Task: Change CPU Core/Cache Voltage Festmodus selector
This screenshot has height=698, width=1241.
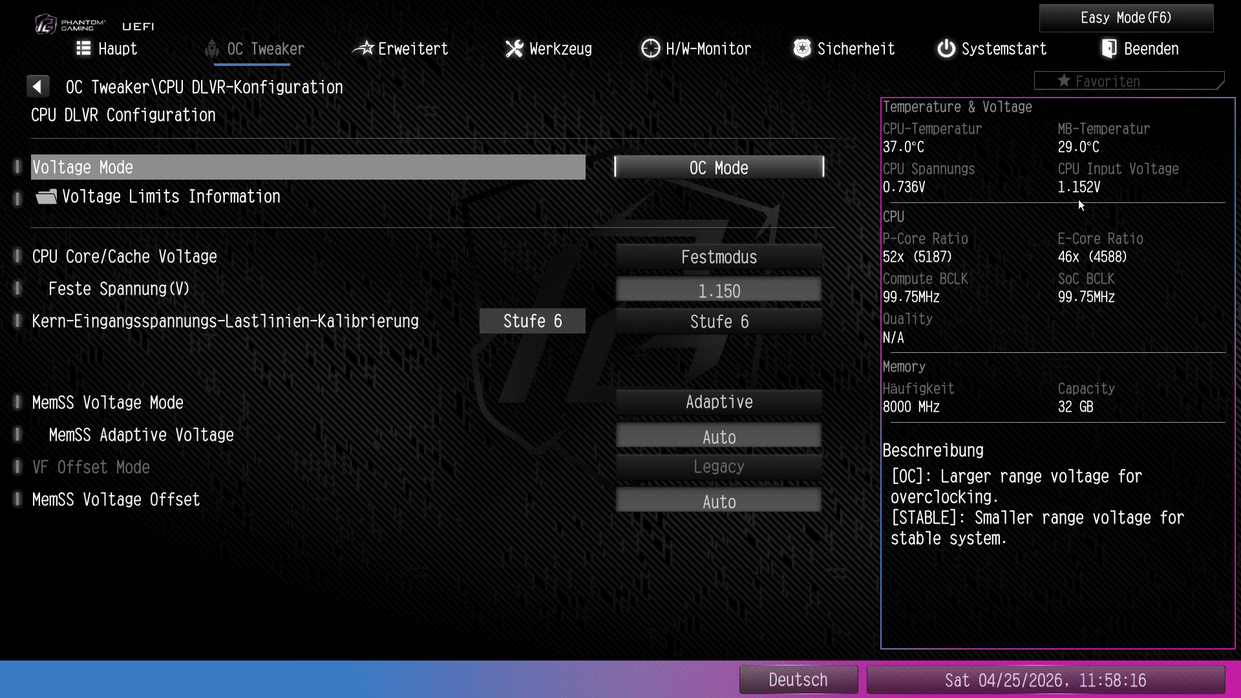Action: click(719, 257)
